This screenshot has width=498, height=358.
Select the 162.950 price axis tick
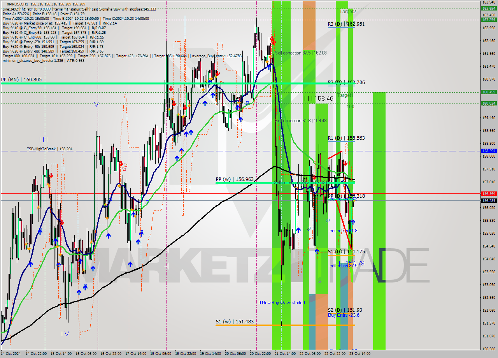pyautogui.click(x=489, y=28)
